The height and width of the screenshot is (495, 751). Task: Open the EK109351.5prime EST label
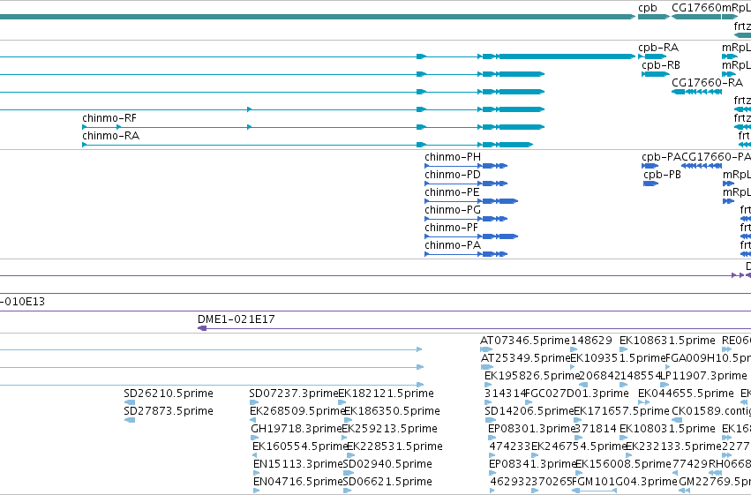[x=618, y=358]
